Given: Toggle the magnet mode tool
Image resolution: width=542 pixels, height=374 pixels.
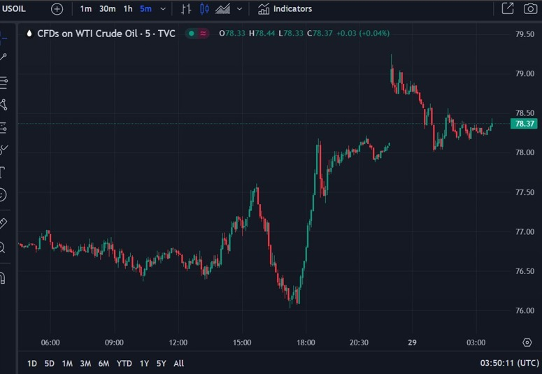Looking at the screenshot, I should coord(3,278).
